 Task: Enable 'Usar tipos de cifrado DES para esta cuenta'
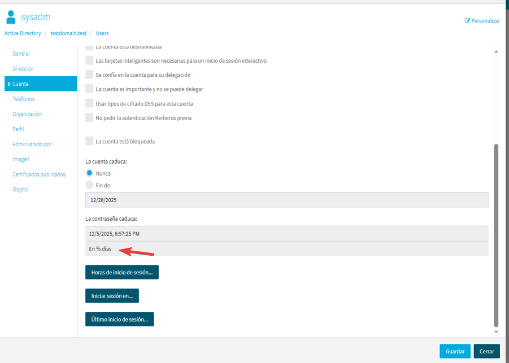click(89, 103)
